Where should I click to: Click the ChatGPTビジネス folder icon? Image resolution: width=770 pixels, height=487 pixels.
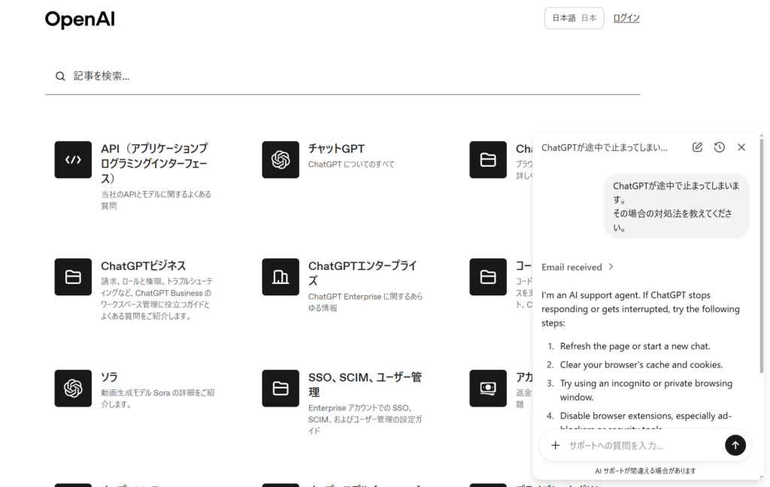point(73,277)
